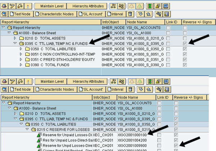Expand the 0210 D TOTAL ASSETS node in top panel
The height and width of the screenshot is (151, 216).
click(x=15, y=38)
